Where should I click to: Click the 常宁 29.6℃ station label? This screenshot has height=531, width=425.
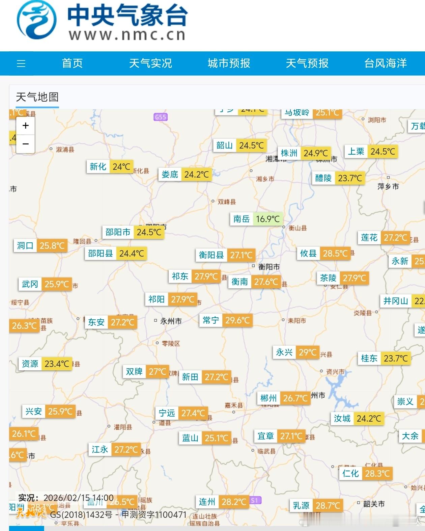[226, 320]
